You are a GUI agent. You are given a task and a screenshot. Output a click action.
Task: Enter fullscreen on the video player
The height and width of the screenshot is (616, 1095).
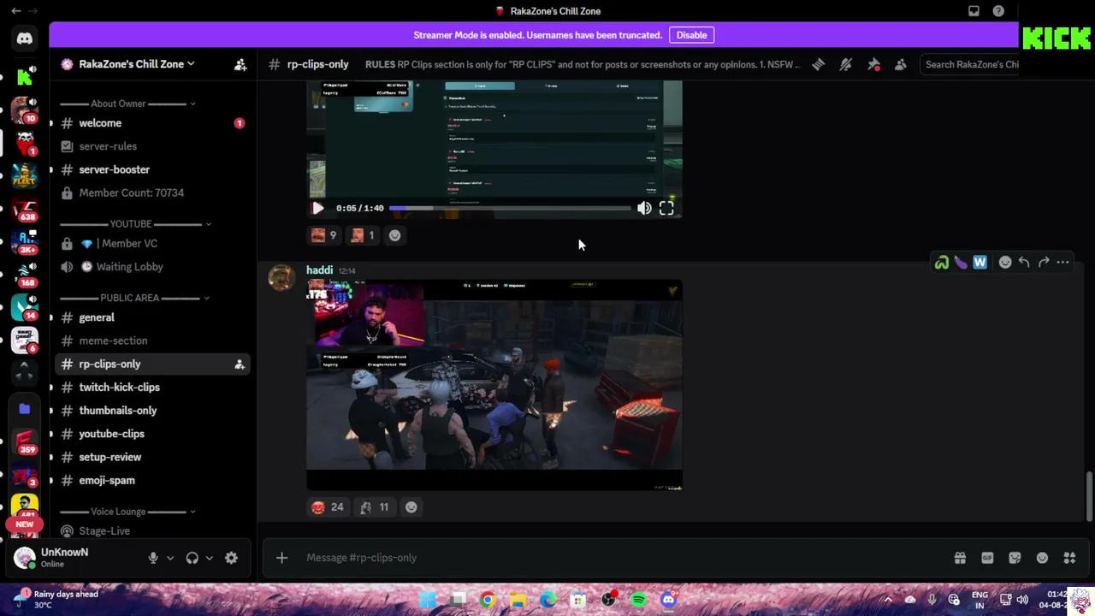coord(666,208)
